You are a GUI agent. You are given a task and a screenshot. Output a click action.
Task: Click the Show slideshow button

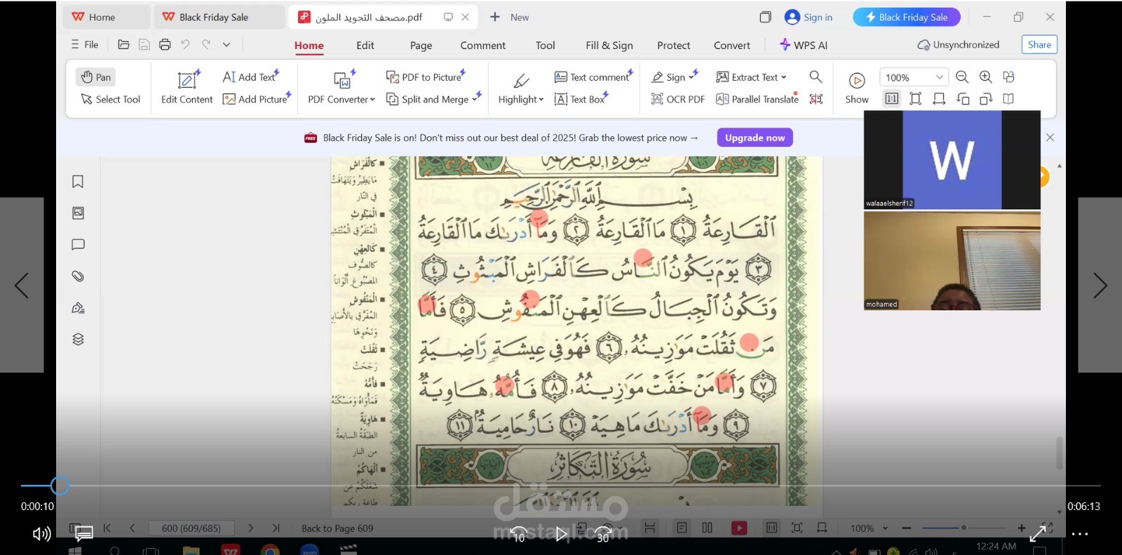click(857, 88)
